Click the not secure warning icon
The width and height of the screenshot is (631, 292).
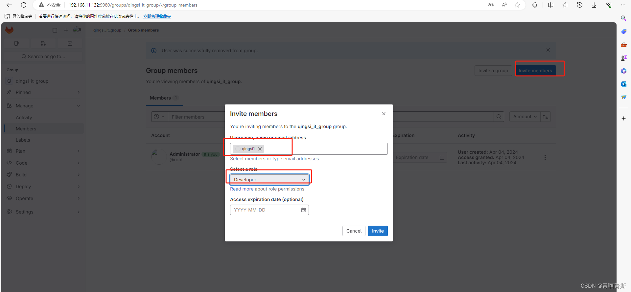tap(41, 5)
